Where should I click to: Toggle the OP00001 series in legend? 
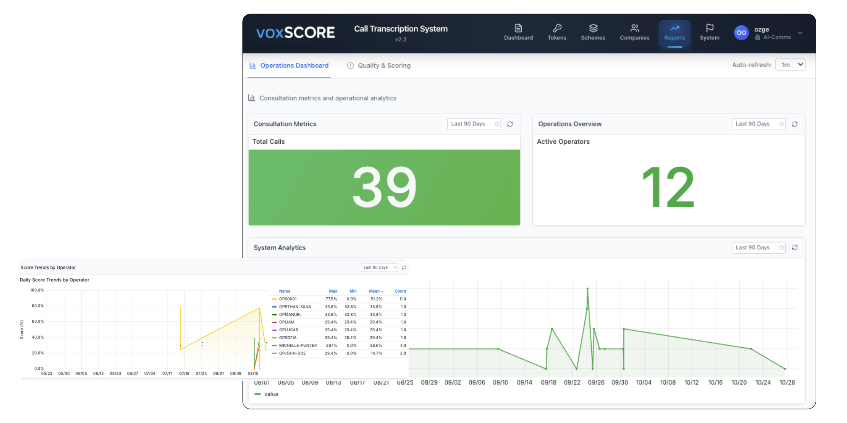tap(288, 299)
